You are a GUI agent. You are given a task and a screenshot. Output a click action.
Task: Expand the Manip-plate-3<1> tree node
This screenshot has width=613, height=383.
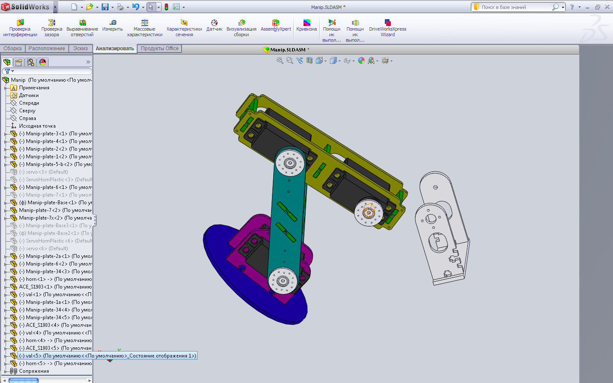click(x=6, y=134)
